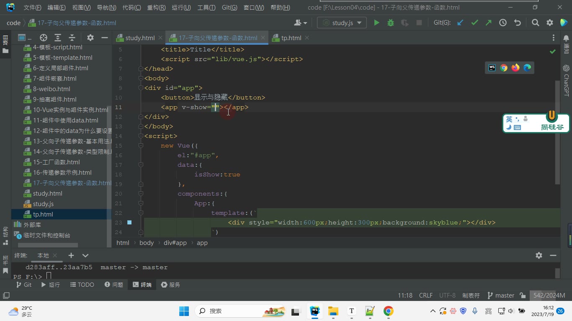Open the 代码(C) menu
The width and height of the screenshot is (572, 321).
pos(131,8)
